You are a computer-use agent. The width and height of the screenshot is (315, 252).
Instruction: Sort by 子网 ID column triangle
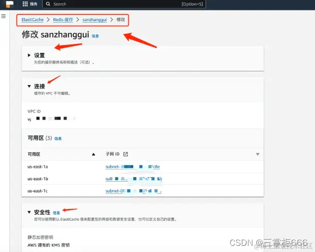257,154
